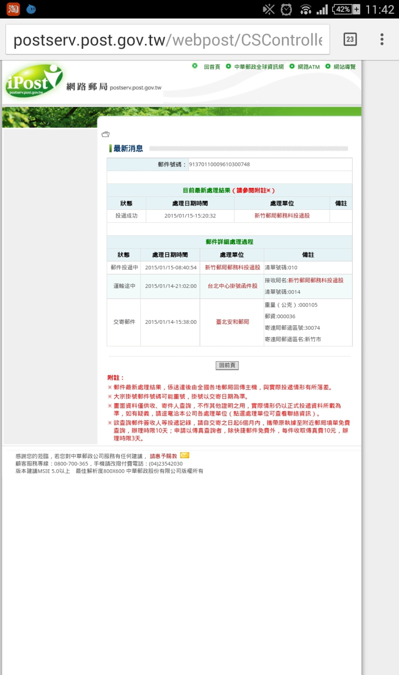Click the 郵件詳細處理過程 section header
This screenshot has width=399, height=675.
click(x=229, y=242)
